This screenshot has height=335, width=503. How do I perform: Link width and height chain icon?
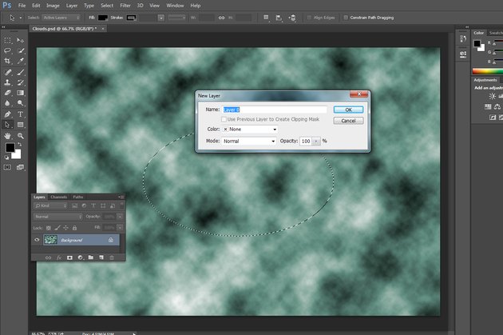(221, 18)
